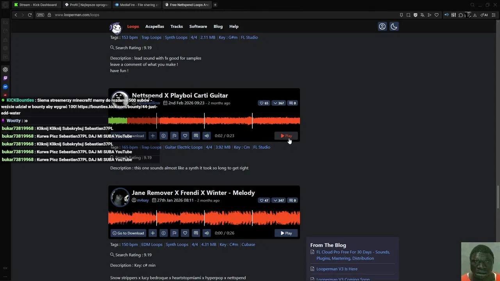Add Jane Remover loop to playlist plus icon
Screen dimensions: 500x281
click(x=153, y=233)
